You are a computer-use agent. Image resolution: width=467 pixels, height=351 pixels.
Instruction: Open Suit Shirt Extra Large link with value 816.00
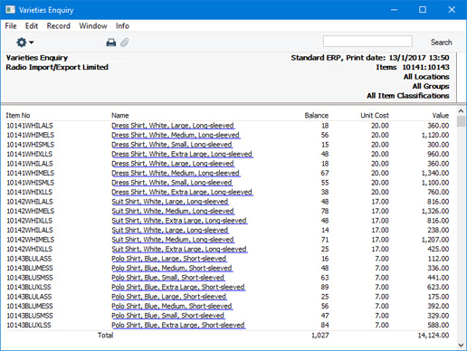click(179, 221)
